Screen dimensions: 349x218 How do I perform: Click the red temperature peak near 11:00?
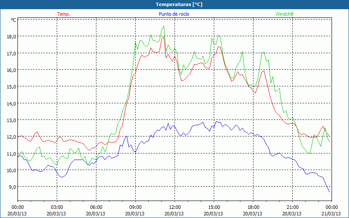pyautogui.click(x=164, y=37)
